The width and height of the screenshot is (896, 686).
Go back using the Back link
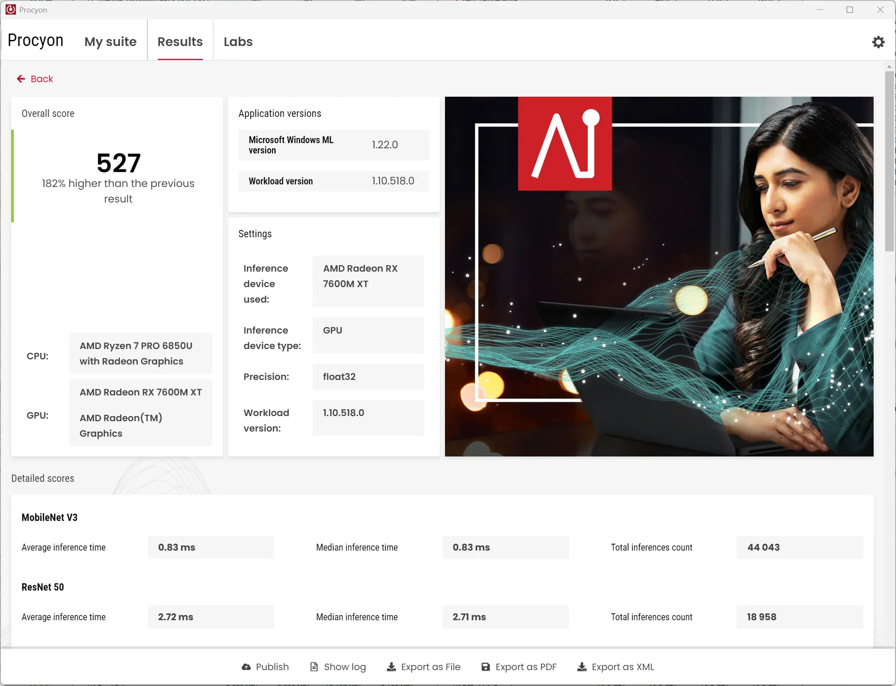[42, 79]
